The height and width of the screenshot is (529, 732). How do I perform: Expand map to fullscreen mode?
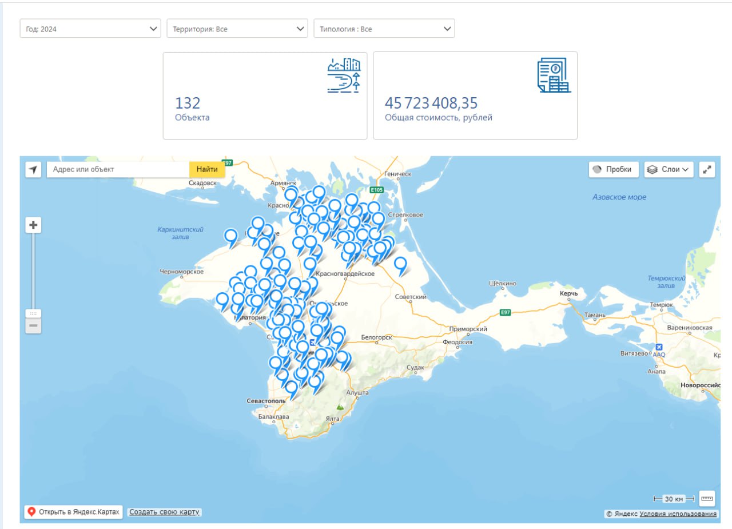[707, 169]
